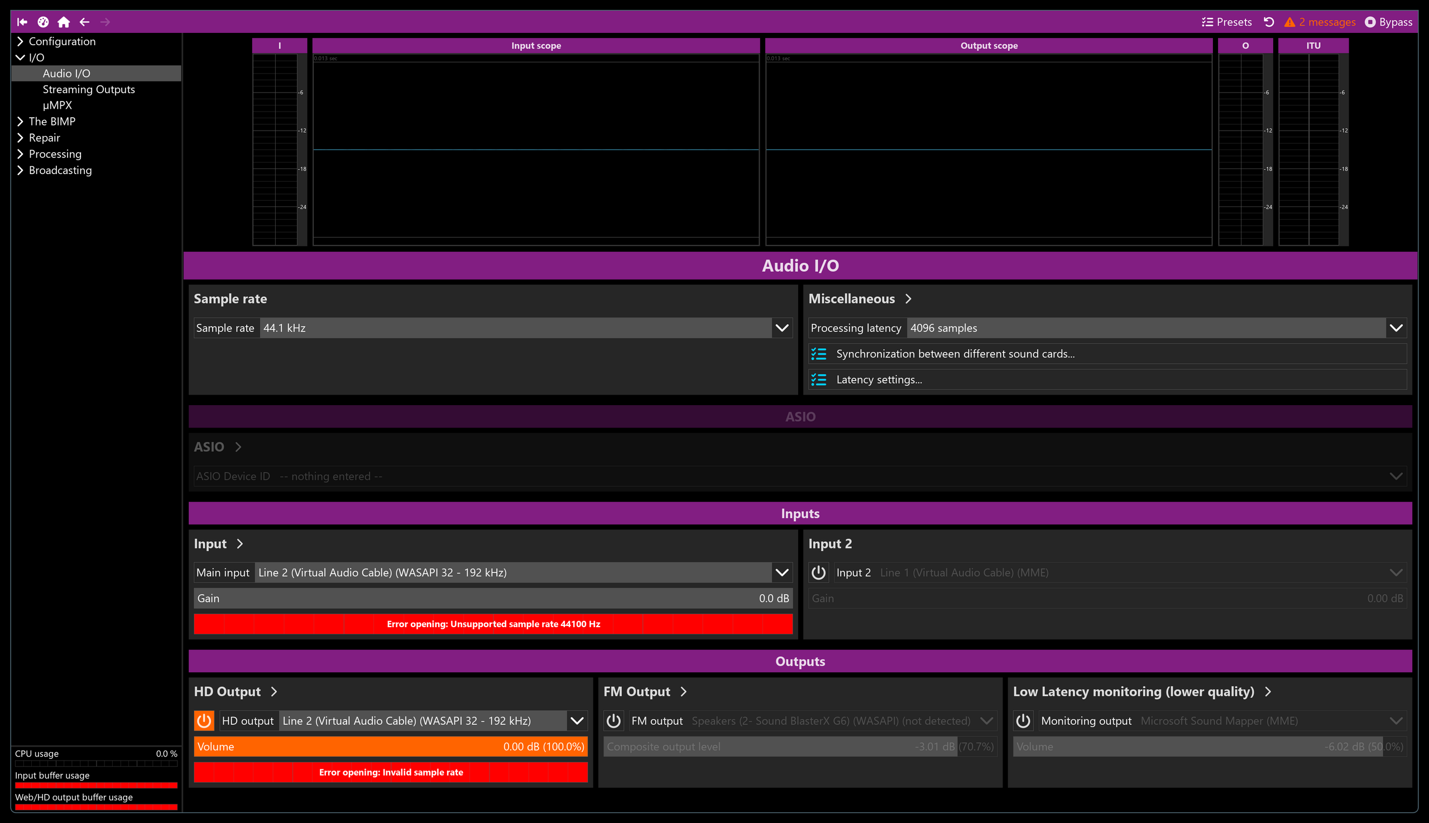Open the Processing latency dropdown

click(x=1107, y=328)
